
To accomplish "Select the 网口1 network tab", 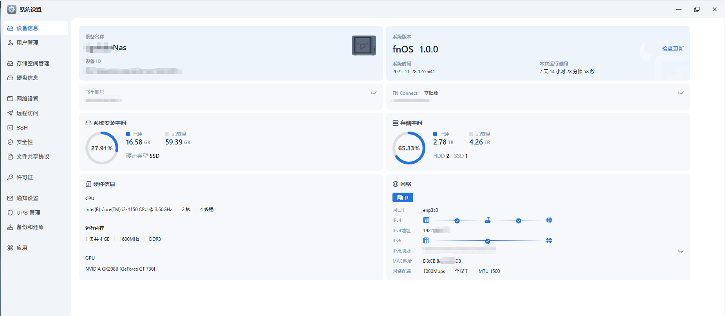I will 403,198.
